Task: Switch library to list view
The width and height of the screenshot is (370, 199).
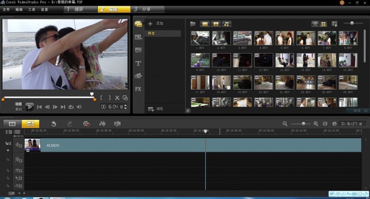Action: [315, 24]
